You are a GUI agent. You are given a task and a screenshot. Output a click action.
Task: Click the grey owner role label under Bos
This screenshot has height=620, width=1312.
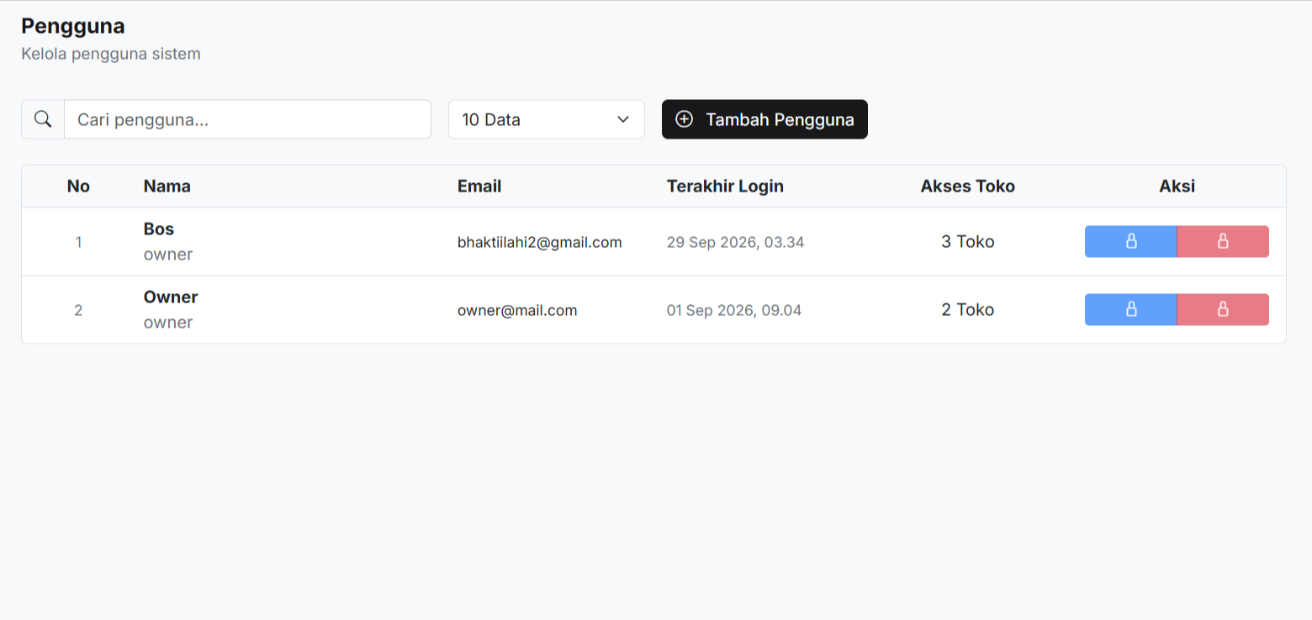(x=168, y=255)
